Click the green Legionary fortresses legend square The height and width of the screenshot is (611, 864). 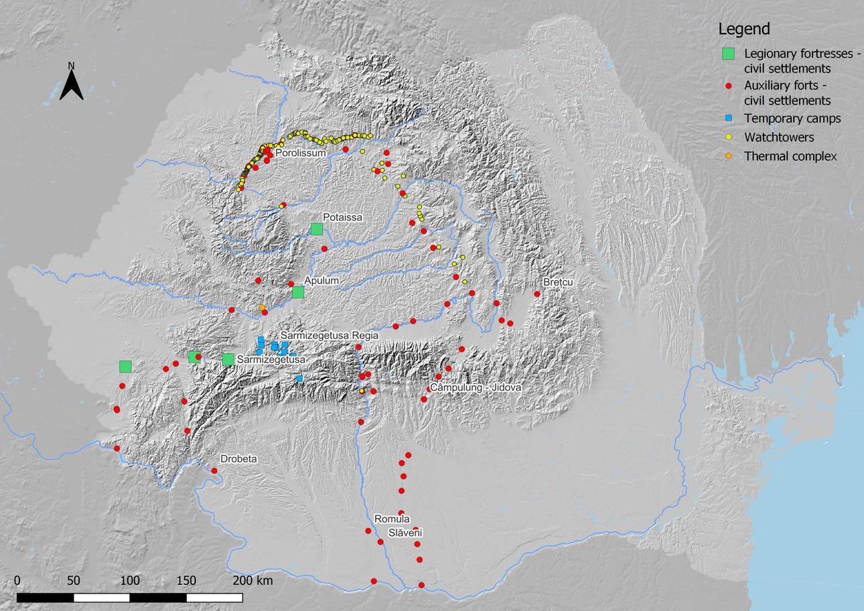click(729, 54)
